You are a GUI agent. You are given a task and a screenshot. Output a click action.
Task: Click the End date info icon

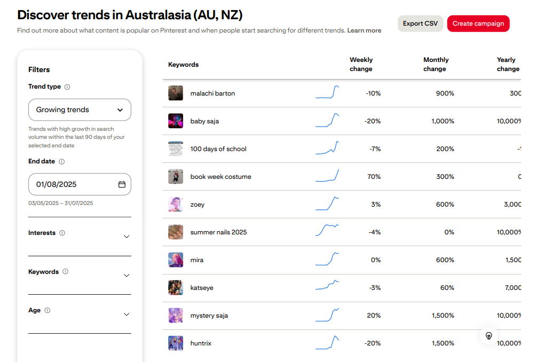(x=61, y=162)
